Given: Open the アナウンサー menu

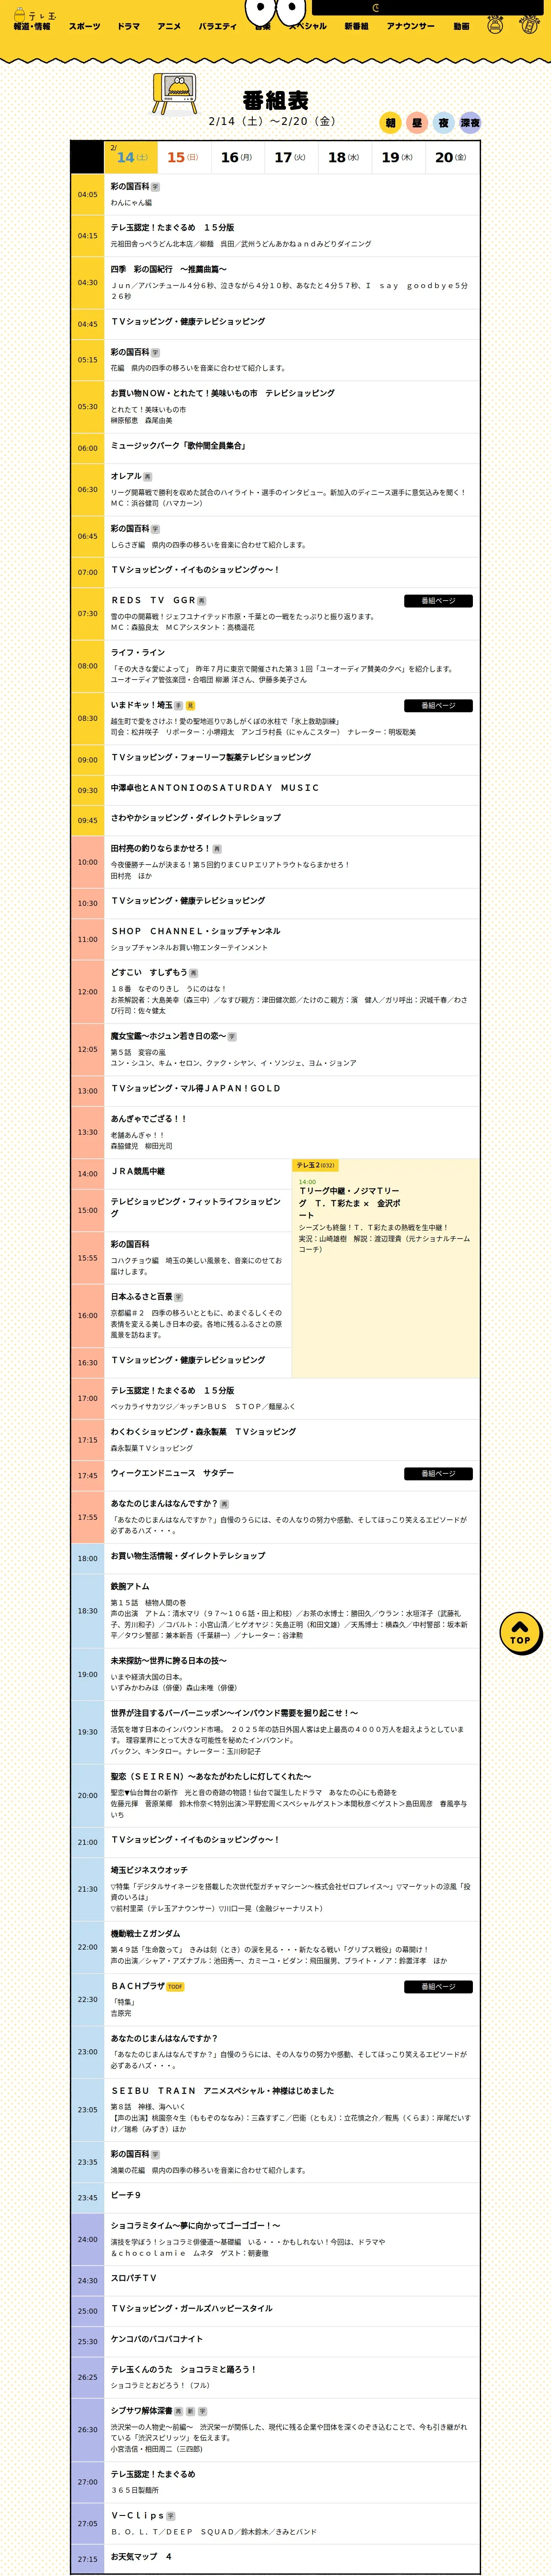Looking at the screenshot, I should point(411,27).
